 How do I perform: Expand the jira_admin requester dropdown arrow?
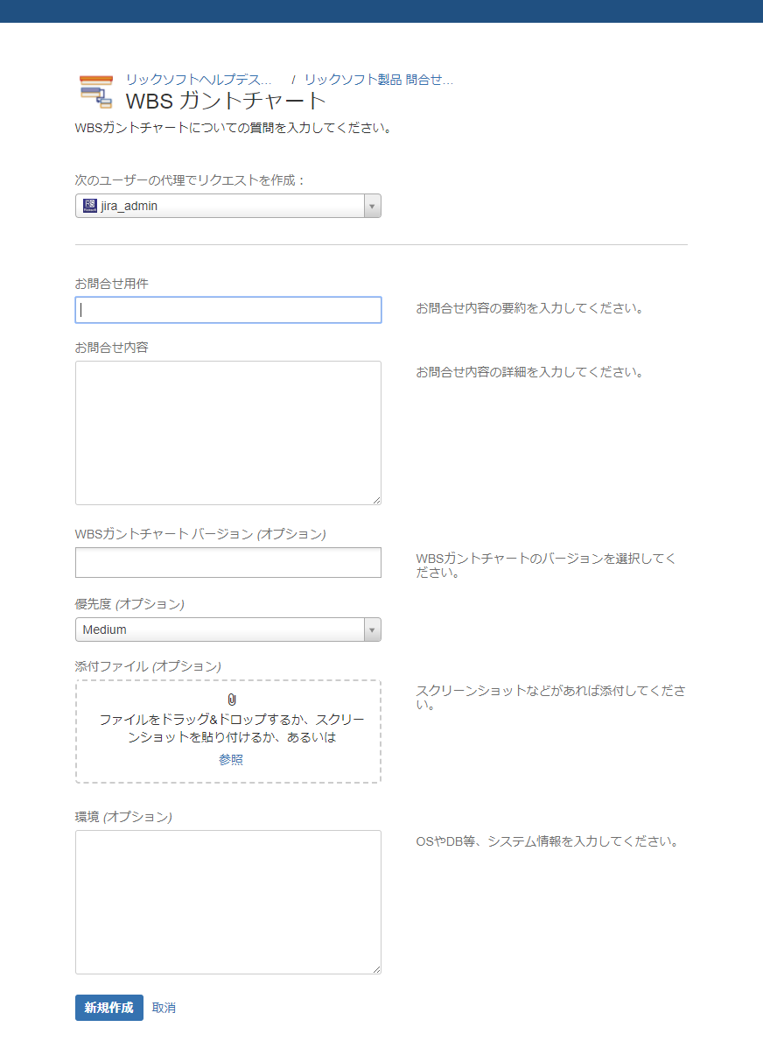coord(372,206)
